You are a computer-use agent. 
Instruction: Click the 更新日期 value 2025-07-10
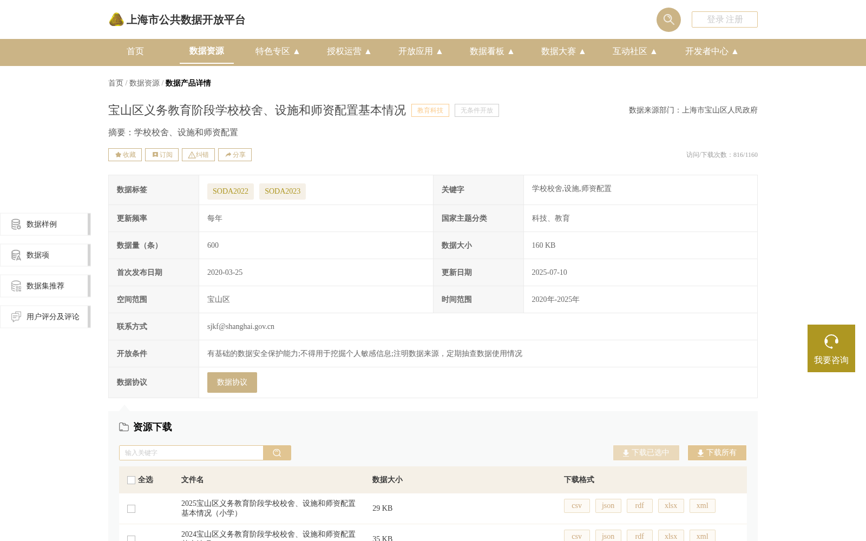tap(549, 273)
